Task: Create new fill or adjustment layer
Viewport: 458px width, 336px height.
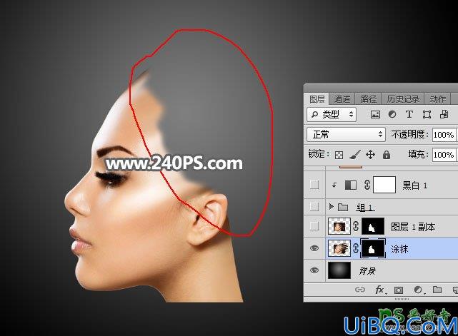Action: click(x=418, y=290)
